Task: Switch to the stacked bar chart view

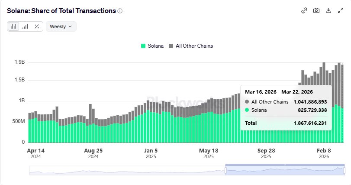Action: point(13,26)
